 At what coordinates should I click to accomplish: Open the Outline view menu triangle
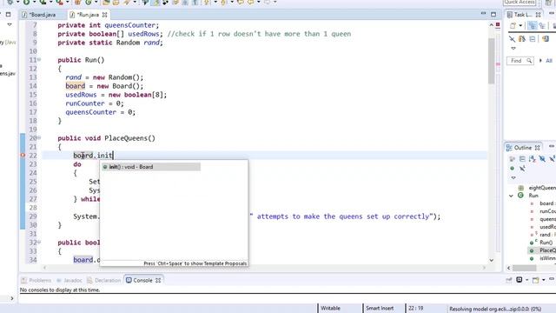(x=513, y=177)
